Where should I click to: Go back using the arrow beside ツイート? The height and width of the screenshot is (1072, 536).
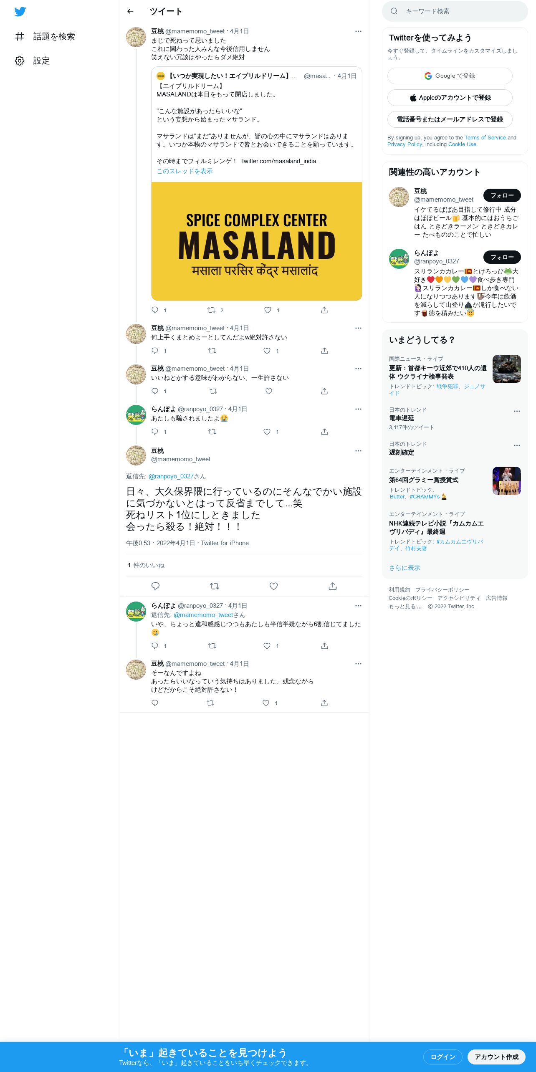click(x=130, y=11)
